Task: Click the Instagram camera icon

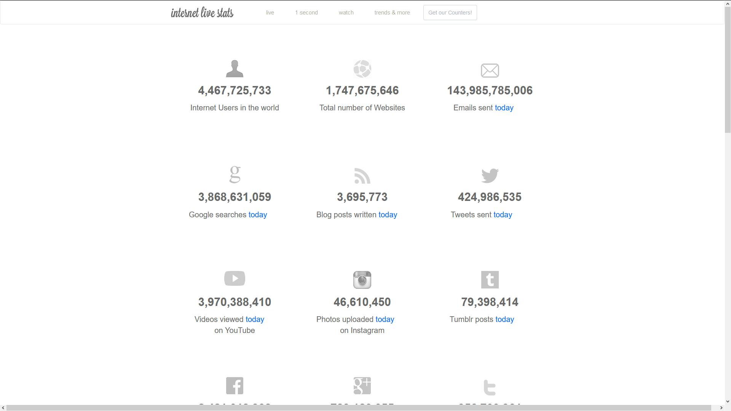Action: 362,279
